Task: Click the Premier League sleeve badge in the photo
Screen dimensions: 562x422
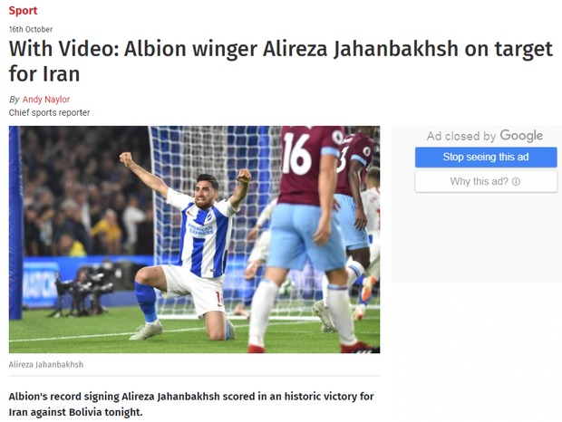Action: (x=337, y=138)
